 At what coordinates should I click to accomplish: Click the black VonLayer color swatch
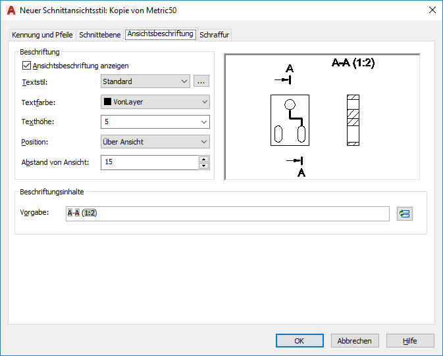pyautogui.click(x=107, y=101)
